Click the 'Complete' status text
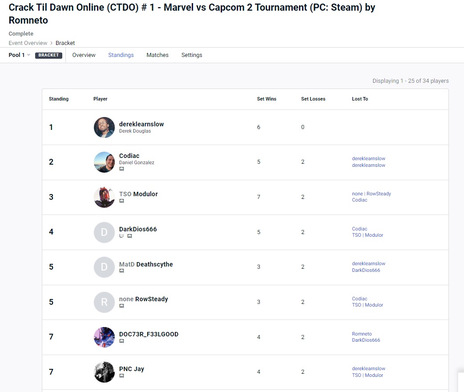 click(x=21, y=34)
